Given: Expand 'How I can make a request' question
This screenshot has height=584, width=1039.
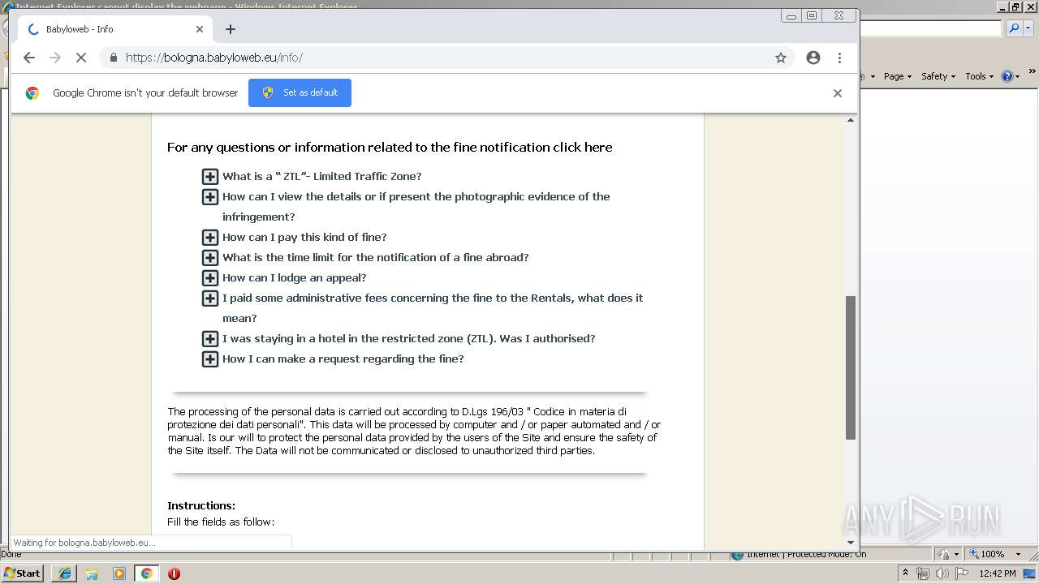Looking at the screenshot, I should [210, 359].
